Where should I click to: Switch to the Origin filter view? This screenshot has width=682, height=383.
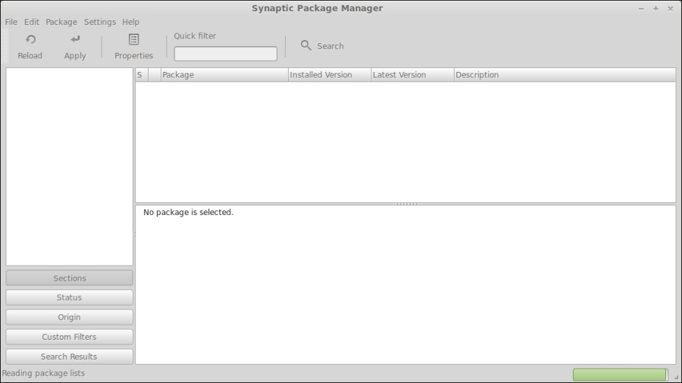coord(70,317)
